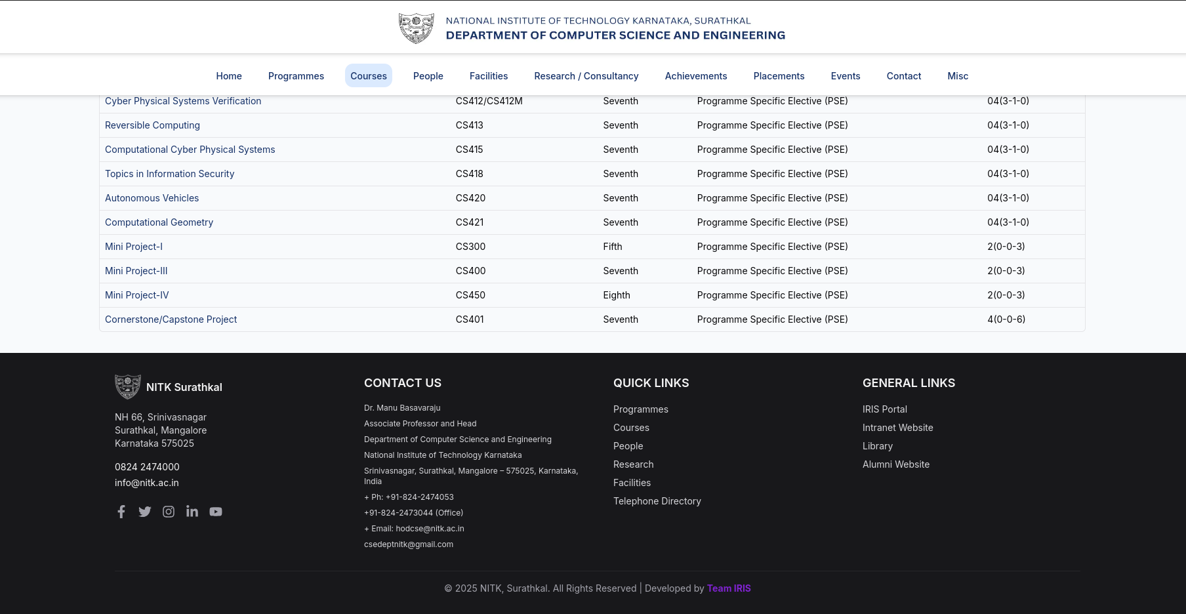Open the Instagram icon in footer

[169, 512]
